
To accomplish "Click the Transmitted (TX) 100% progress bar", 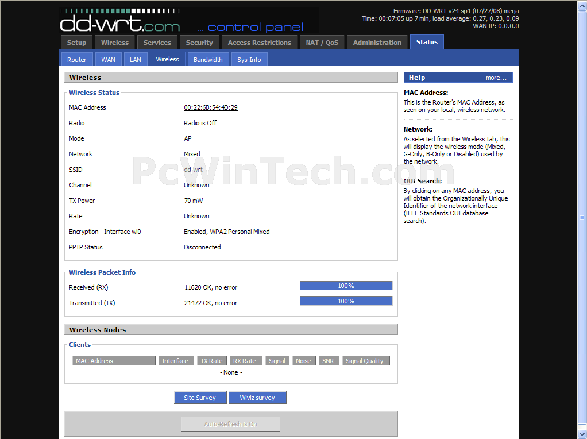I will [x=346, y=301].
